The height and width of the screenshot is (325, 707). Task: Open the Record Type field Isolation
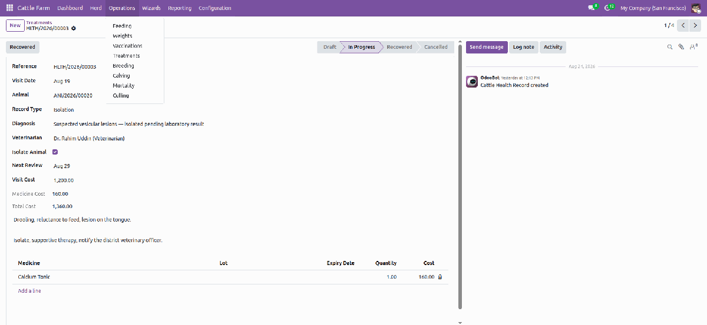click(x=64, y=110)
